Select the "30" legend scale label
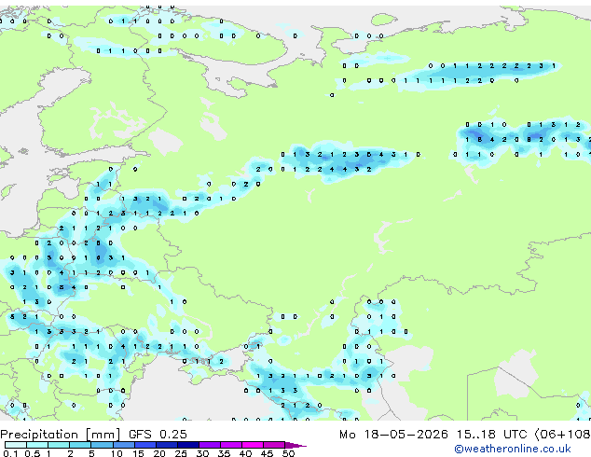The image size is (591, 457). pyautogui.click(x=202, y=453)
